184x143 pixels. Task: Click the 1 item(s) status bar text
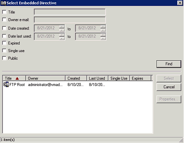click(7, 140)
